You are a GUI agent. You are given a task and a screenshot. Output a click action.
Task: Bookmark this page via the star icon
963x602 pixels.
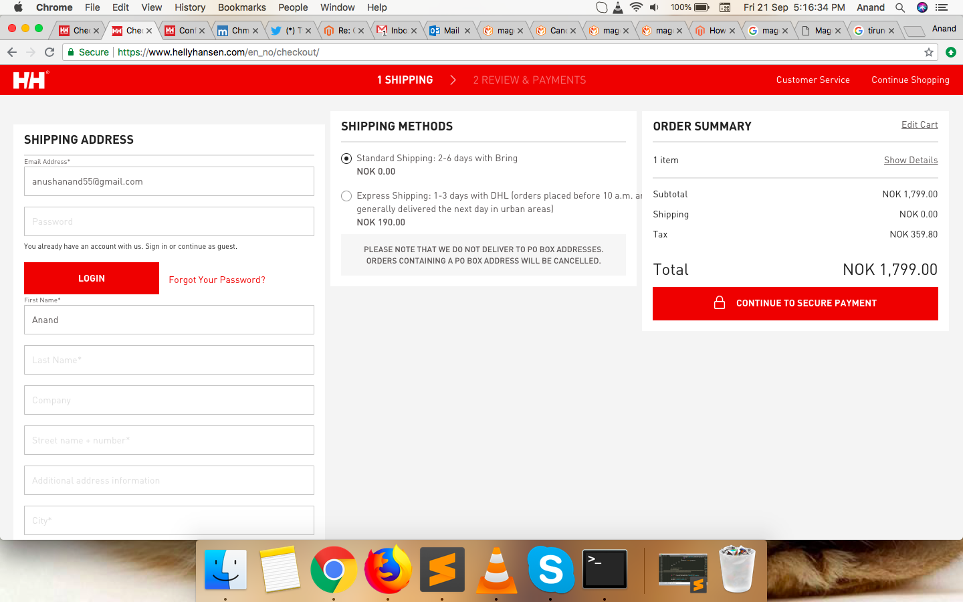928,52
